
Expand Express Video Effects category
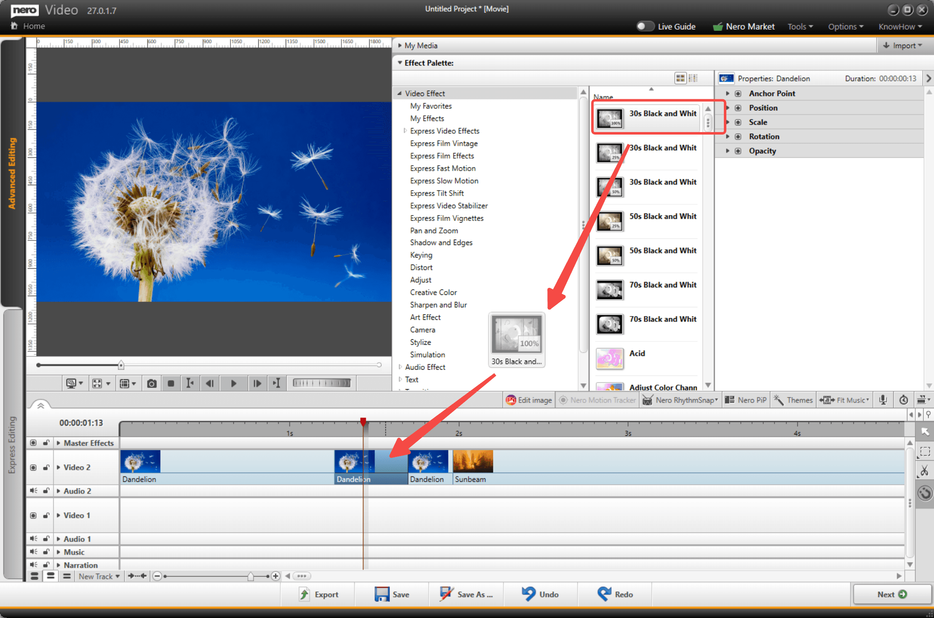click(405, 131)
